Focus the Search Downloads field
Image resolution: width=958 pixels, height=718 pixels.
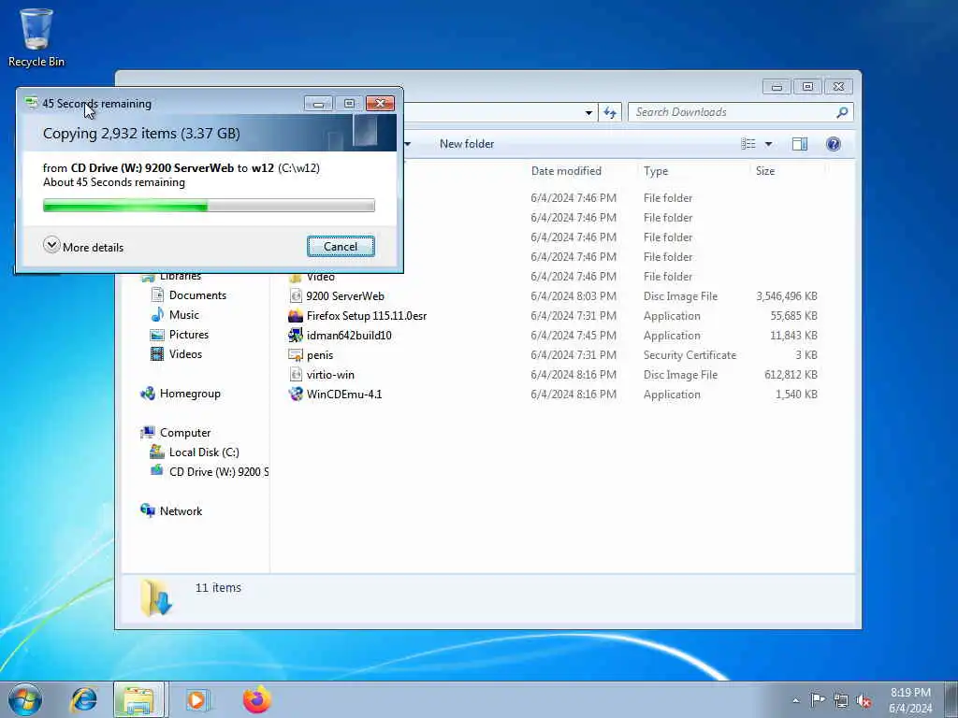click(x=732, y=112)
